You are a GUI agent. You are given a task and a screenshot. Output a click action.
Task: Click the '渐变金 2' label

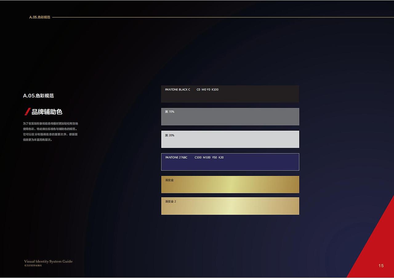[x=171, y=202]
